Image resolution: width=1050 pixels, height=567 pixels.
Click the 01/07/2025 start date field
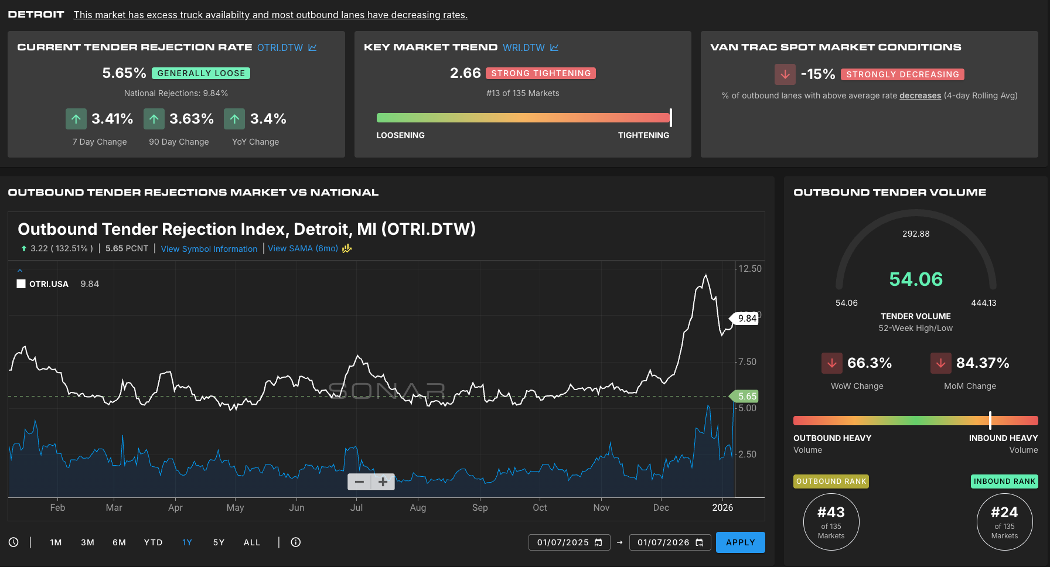[562, 542]
